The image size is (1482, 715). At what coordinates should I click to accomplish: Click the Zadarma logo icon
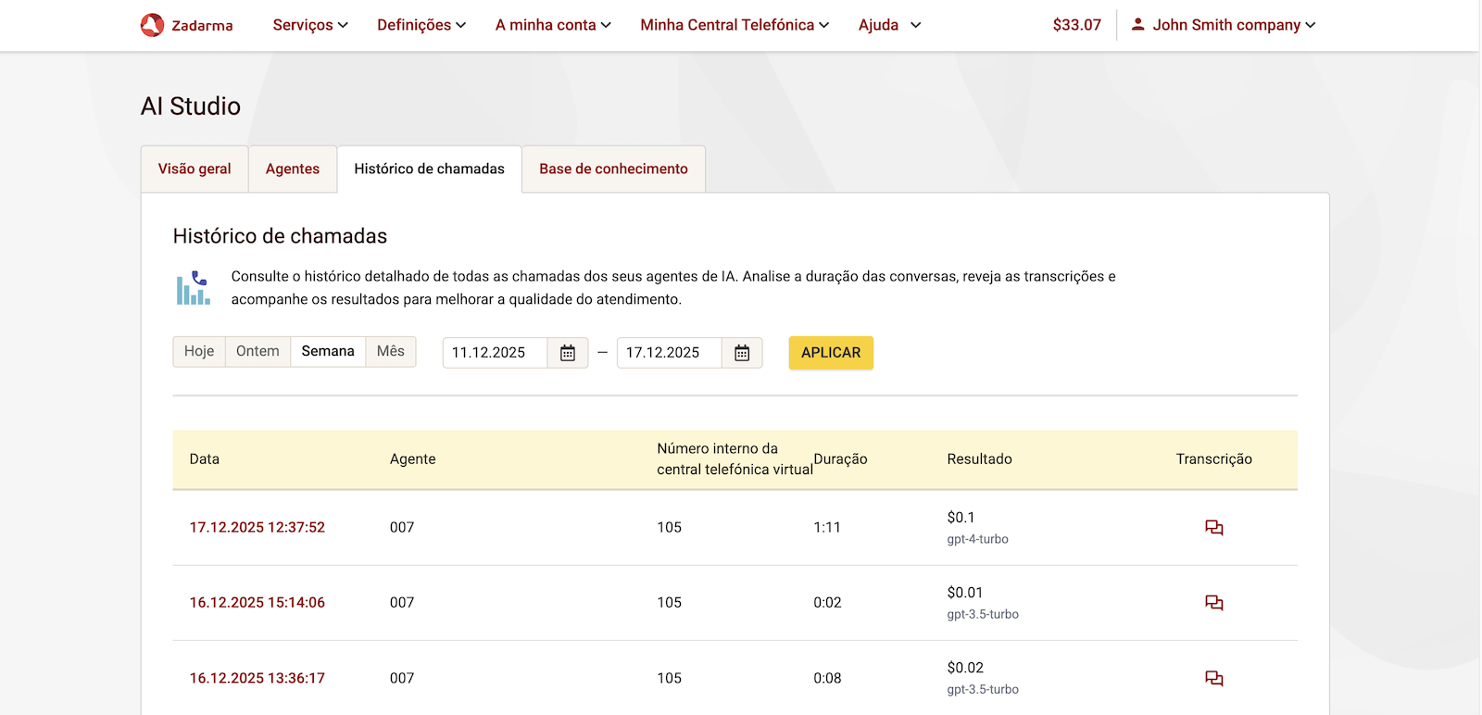click(153, 25)
